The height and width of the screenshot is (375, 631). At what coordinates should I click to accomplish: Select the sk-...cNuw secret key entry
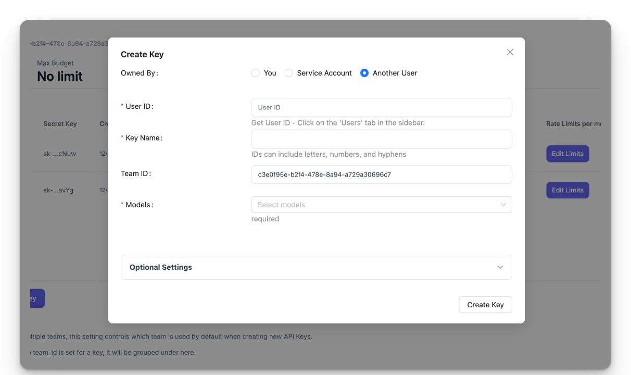click(x=58, y=154)
